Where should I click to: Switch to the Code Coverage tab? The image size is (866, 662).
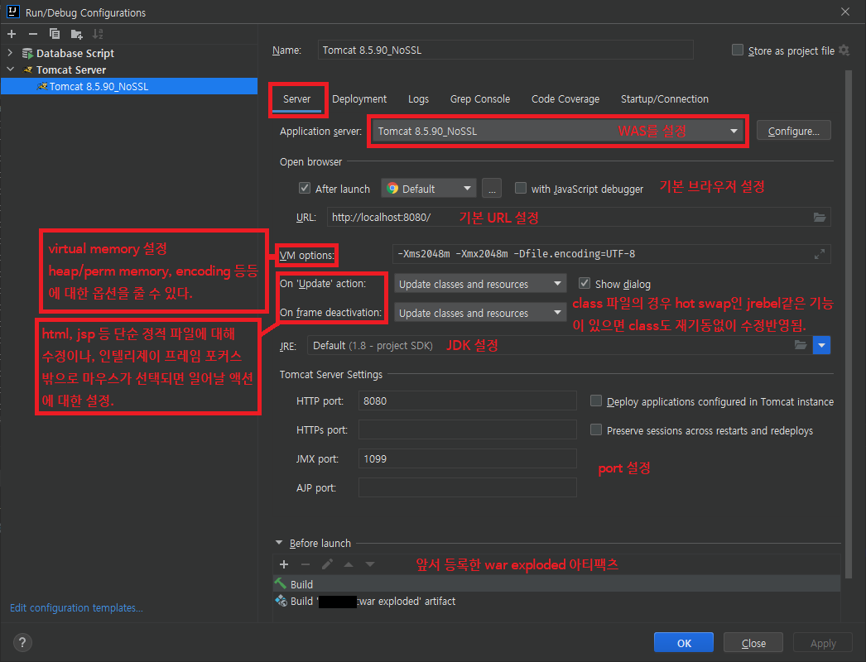(x=565, y=99)
